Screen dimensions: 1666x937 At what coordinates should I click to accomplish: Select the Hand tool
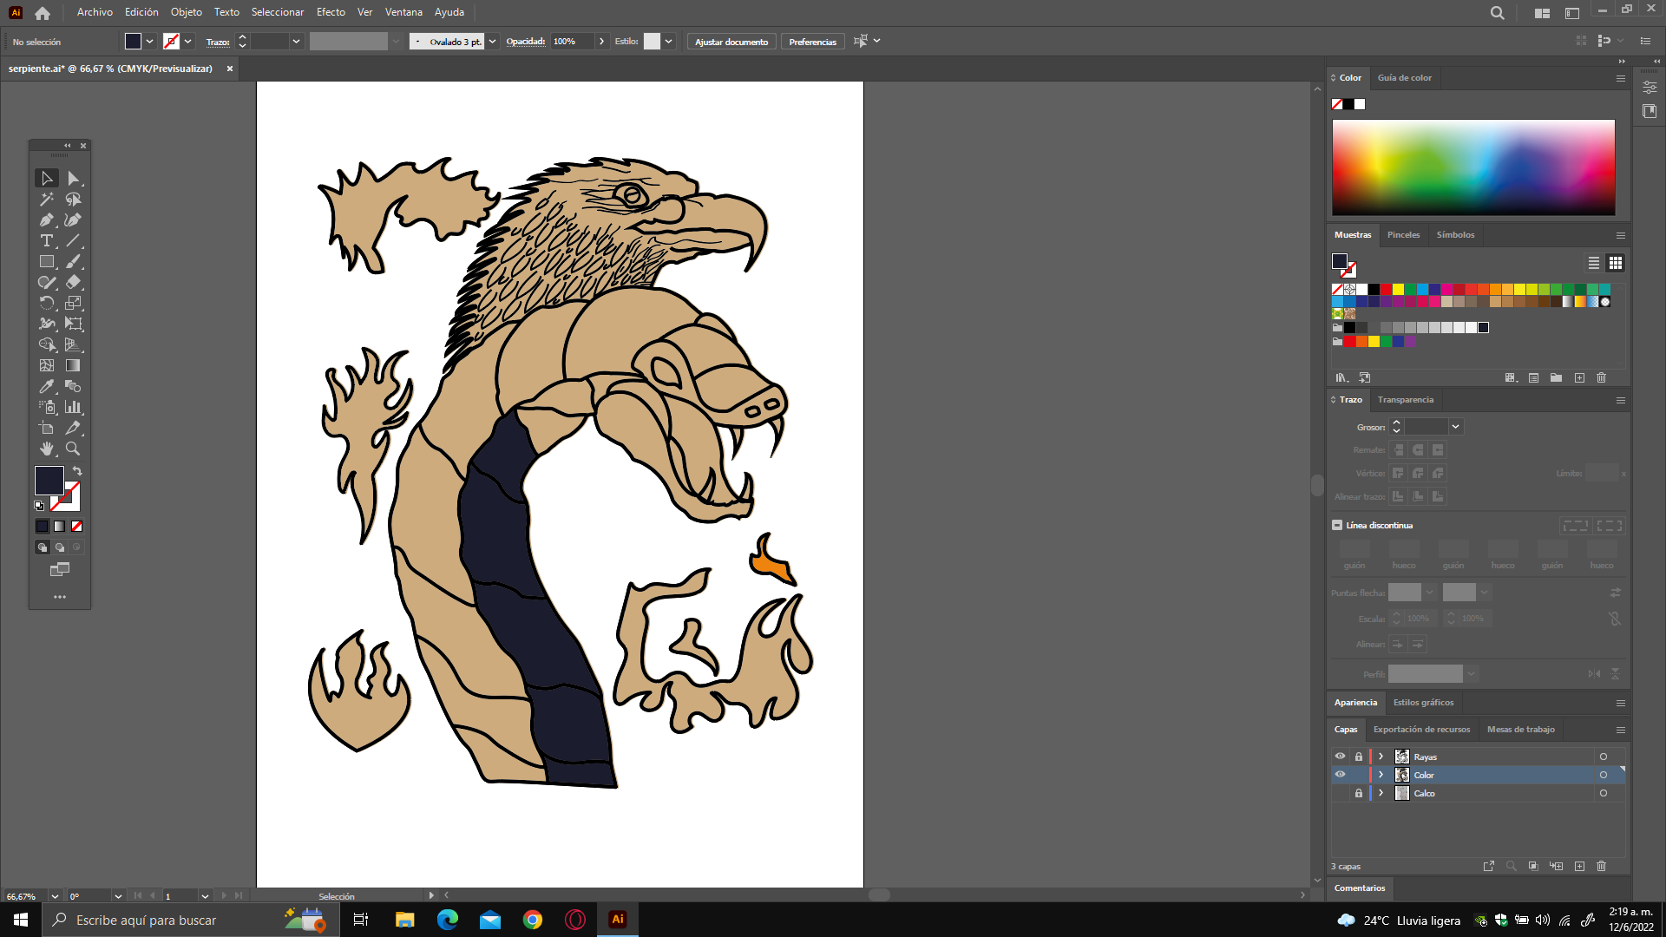[x=47, y=449]
